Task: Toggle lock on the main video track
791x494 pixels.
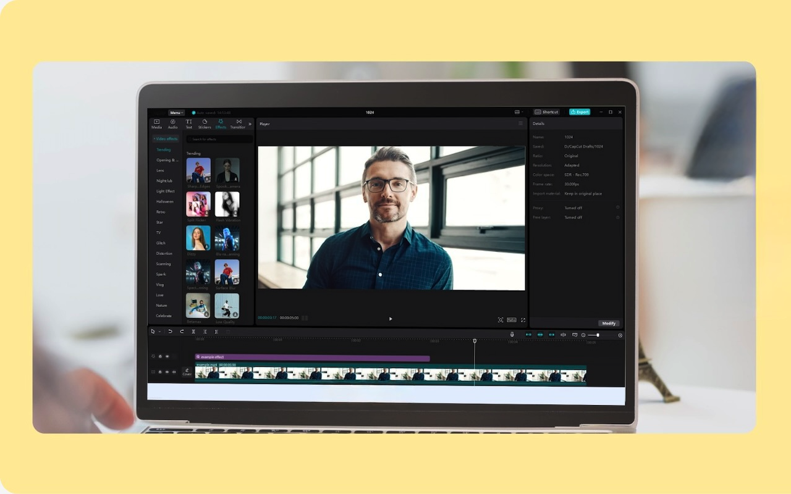Action: pos(160,372)
